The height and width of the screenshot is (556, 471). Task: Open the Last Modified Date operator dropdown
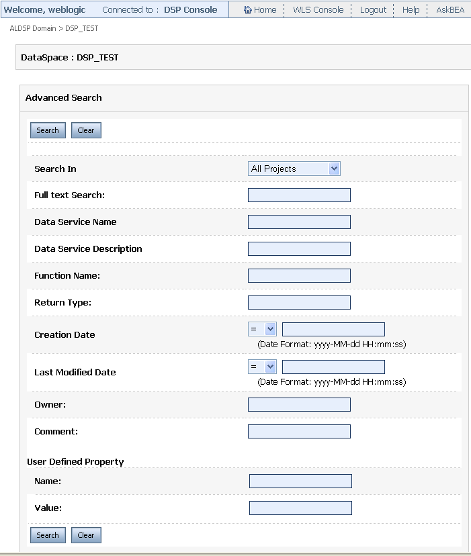(262, 367)
